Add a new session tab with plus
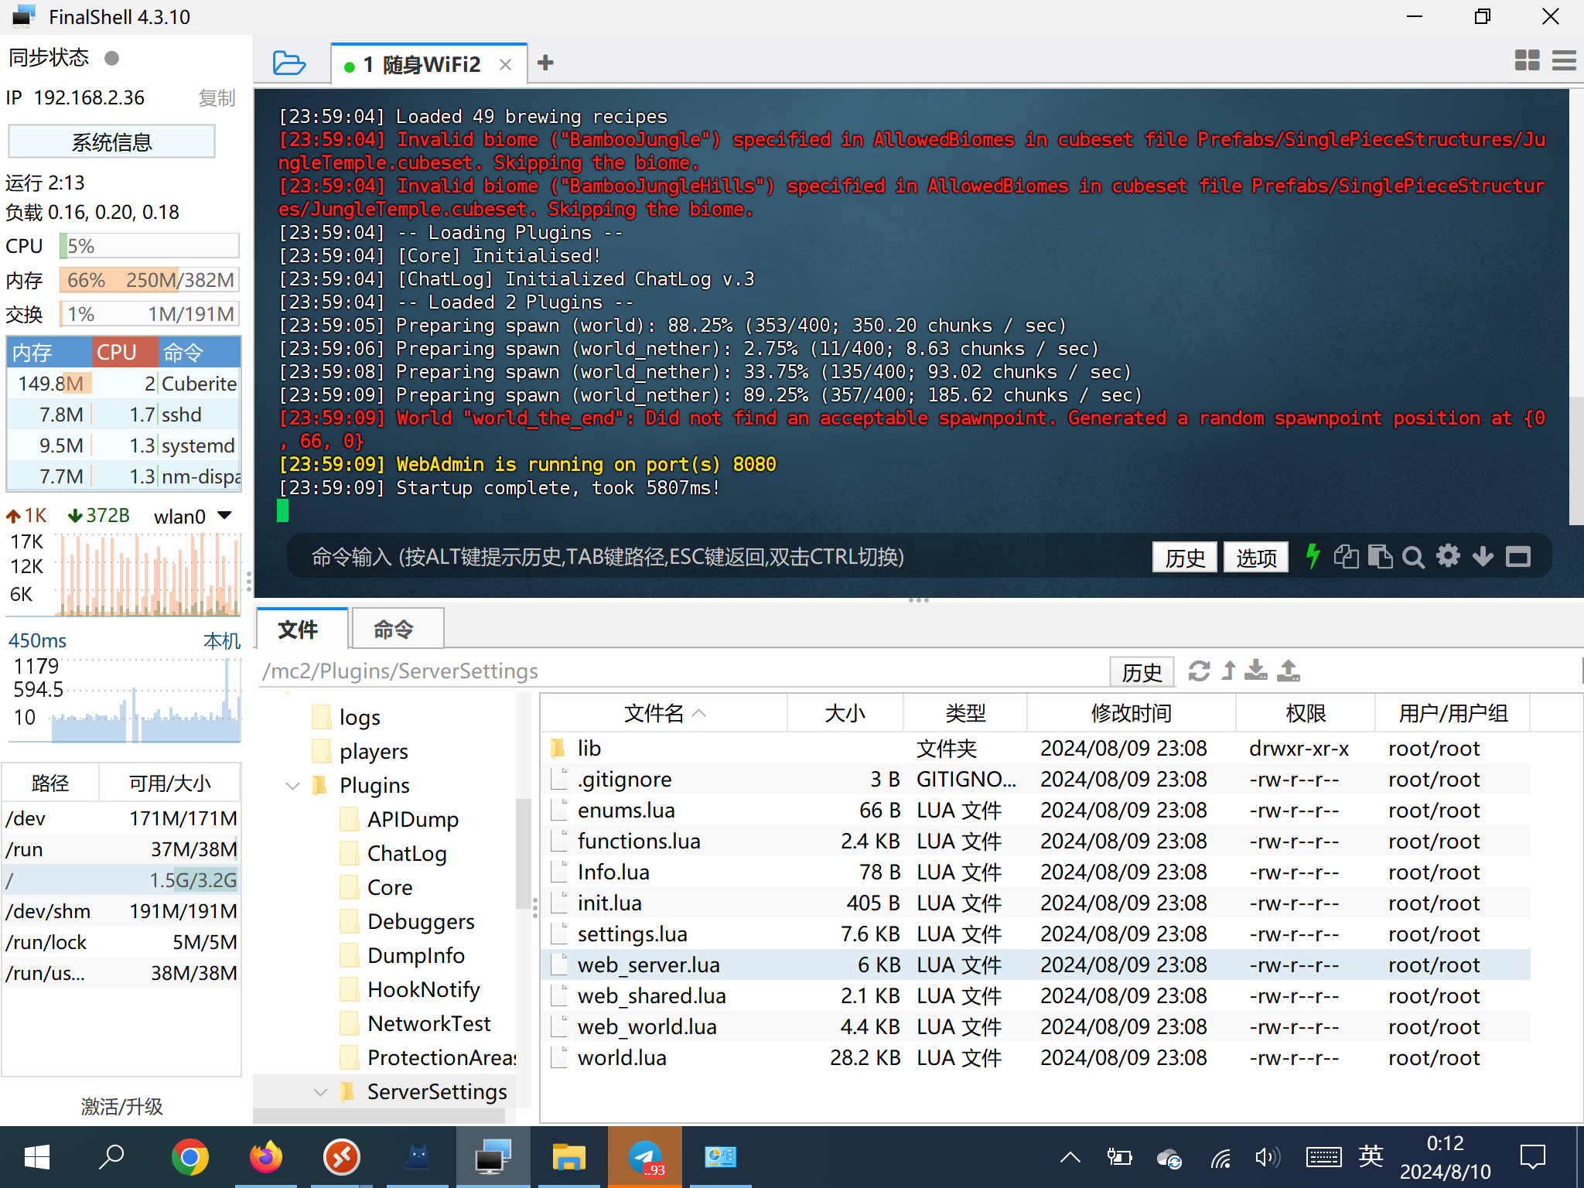 (x=545, y=63)
